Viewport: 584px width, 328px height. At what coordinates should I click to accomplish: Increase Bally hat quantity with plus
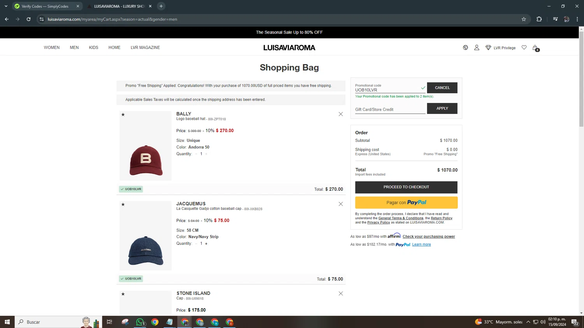(206, 154)
